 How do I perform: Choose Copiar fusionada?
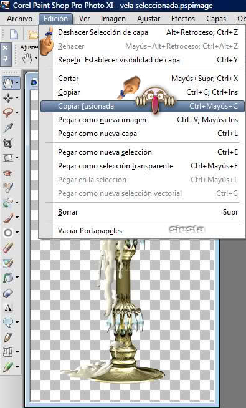143,106
